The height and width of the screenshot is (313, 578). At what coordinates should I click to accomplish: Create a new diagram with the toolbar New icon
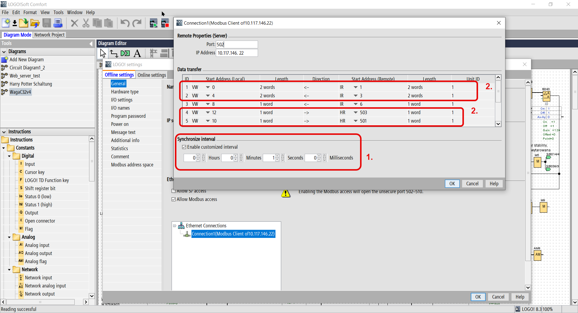point(6,23)
